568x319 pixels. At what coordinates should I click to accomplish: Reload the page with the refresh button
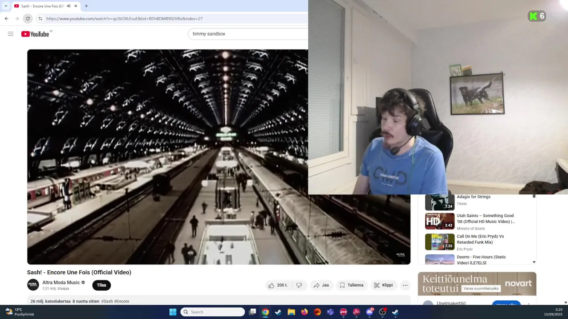pos(28,19)
